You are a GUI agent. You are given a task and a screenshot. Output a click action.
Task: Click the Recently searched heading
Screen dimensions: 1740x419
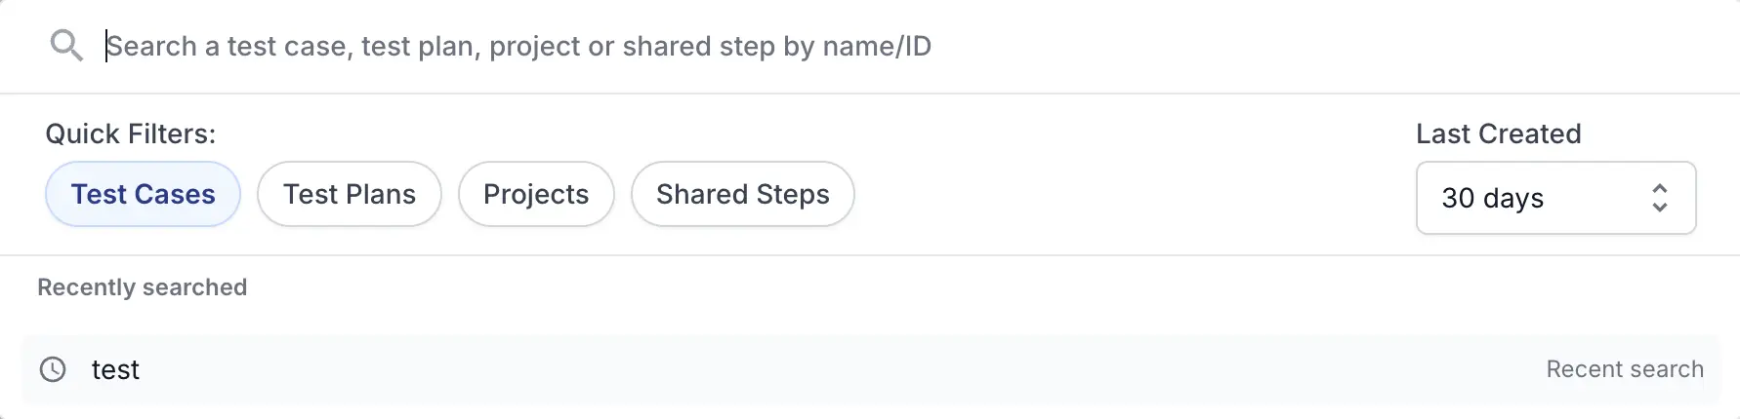[143, 287]
